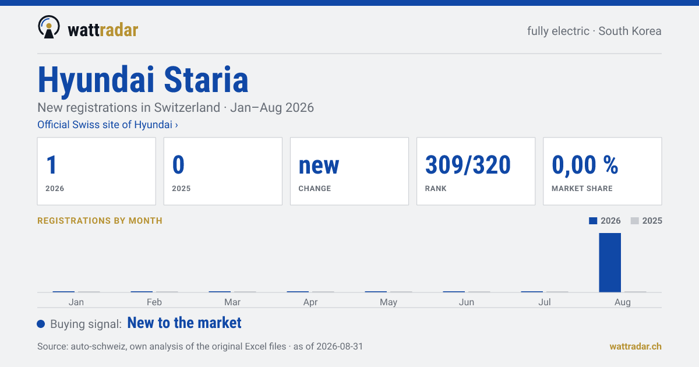Click the wattradar.ch footer link

636,346
